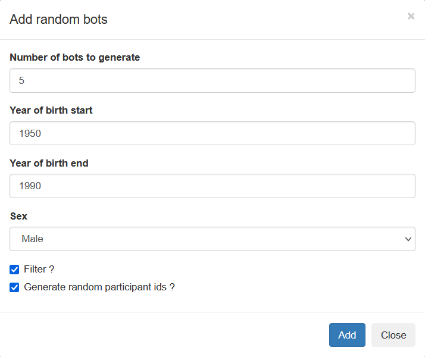The height and width of the screenshot is (357, 425).
Task: Click the 1950 value in start year
Action: point(30,133)
